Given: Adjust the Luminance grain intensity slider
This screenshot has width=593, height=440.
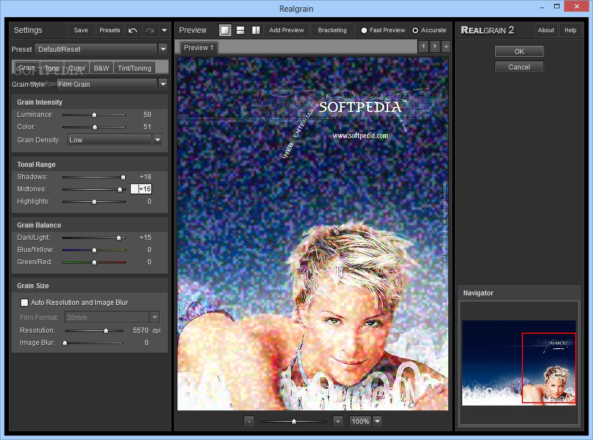Looking at the screenshot, I should point(94,115).
